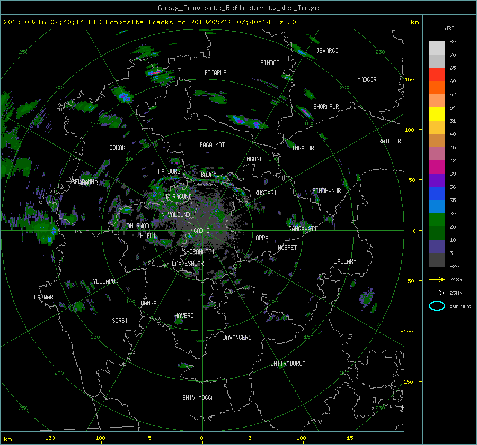Click the GADAG radar center label
This screenshot has width=477, height=445.
[x=201, y=231]
